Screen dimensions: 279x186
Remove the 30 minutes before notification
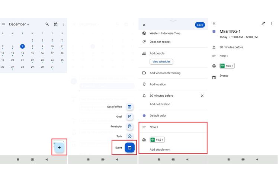tap(202, 96)
